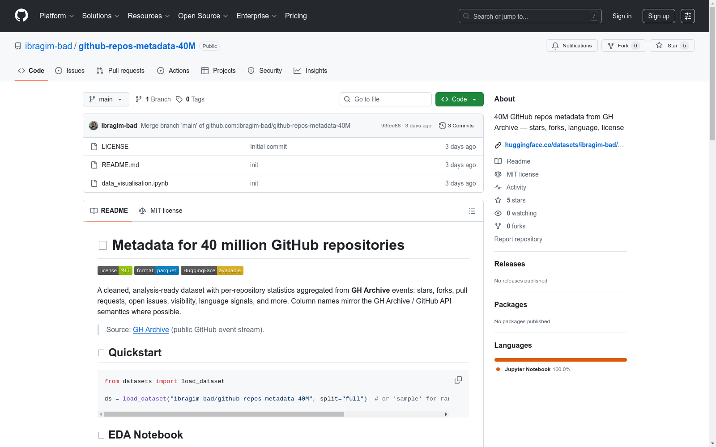The height and width of the screenshot is (447, 716).
Task: Click the Releases heading link
Action: click(510, 264)
